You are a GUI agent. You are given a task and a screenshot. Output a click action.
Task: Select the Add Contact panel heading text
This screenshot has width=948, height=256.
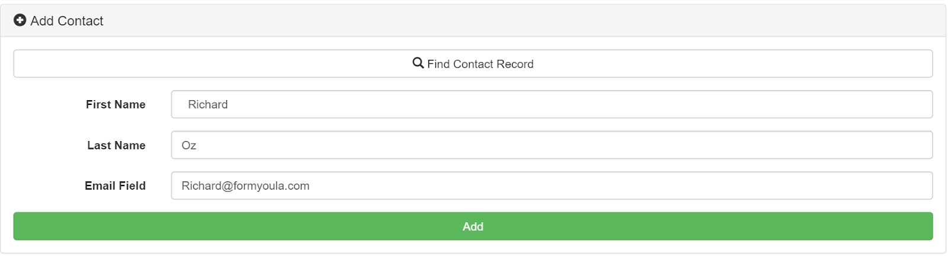tap(67, 21)
